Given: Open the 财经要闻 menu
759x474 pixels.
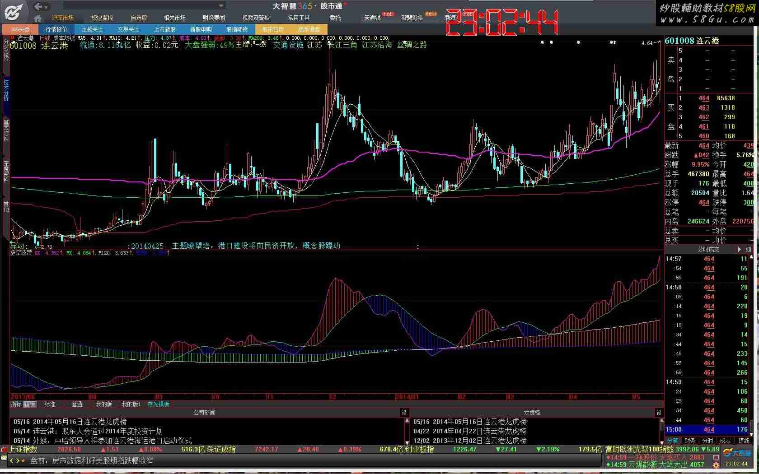Looking at the screenshot, I should [x=214, y=18].
